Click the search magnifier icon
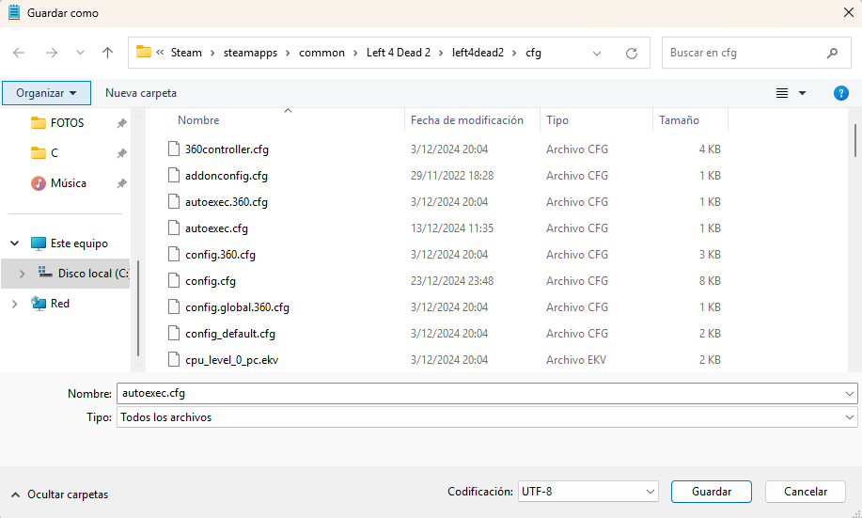 click(x=832, y=54)
